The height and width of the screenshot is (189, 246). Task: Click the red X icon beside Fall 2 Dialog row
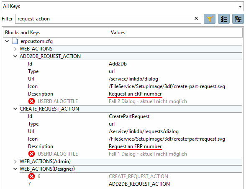pos(31,101)
